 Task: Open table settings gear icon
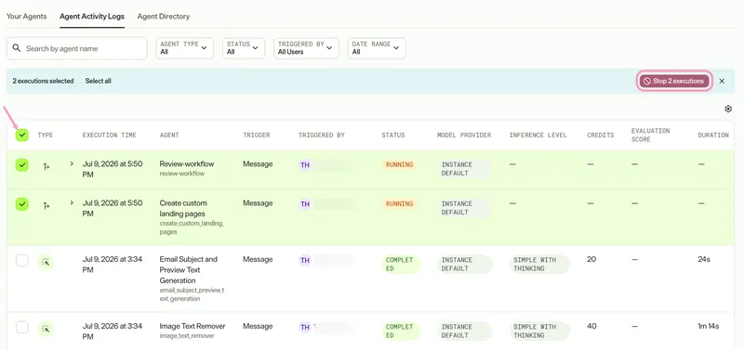coord(728,109)
